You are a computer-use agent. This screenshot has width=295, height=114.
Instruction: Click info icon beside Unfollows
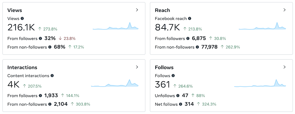[178, 96]
